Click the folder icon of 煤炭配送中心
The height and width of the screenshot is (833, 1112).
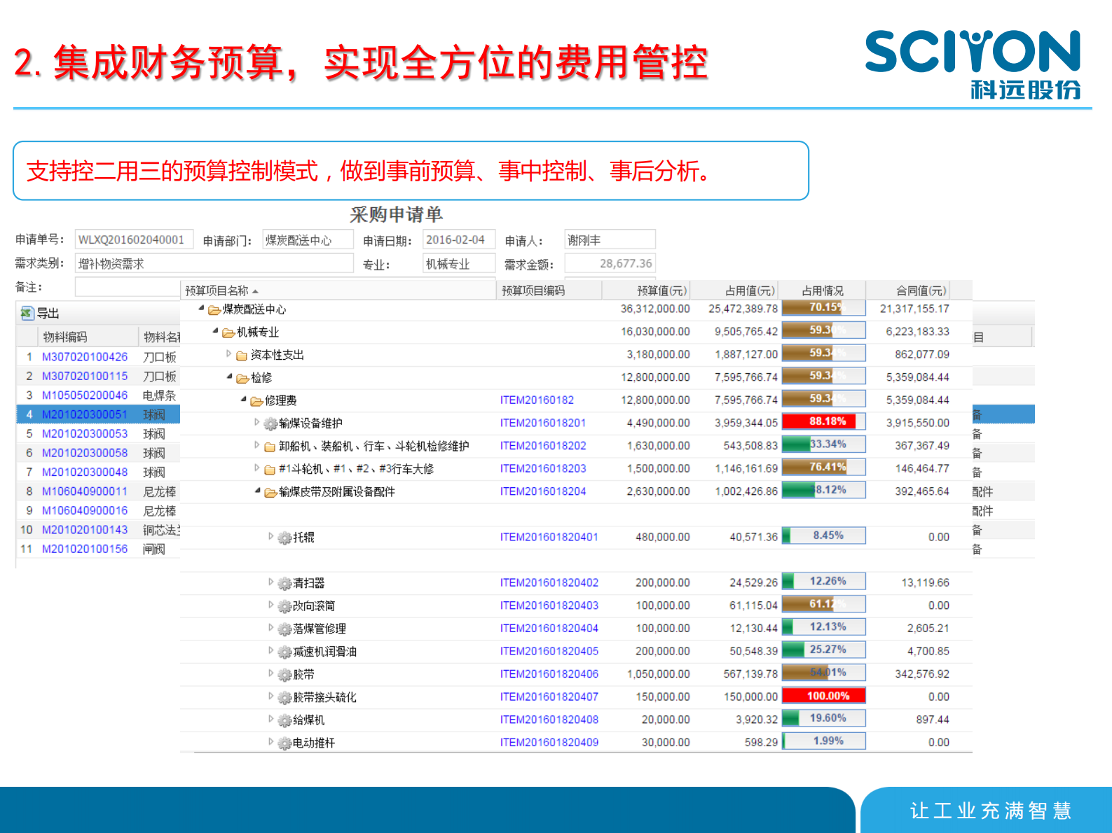tap(214, 310)
